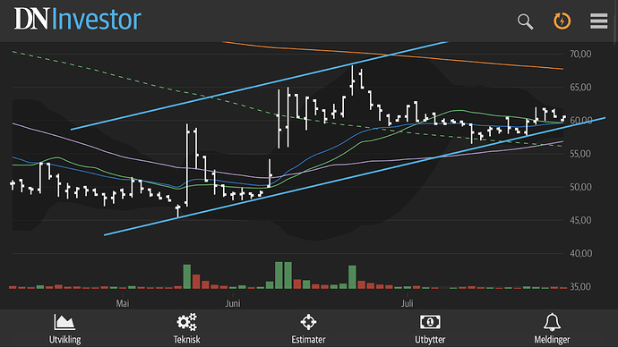
Task: Click the 70,00 price axis label
Action: pos(580,54)
